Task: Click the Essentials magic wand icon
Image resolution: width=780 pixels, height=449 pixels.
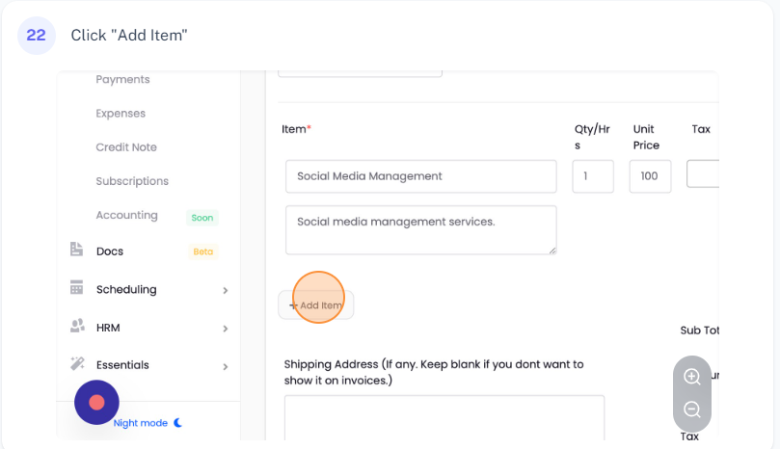Action: 77,364
